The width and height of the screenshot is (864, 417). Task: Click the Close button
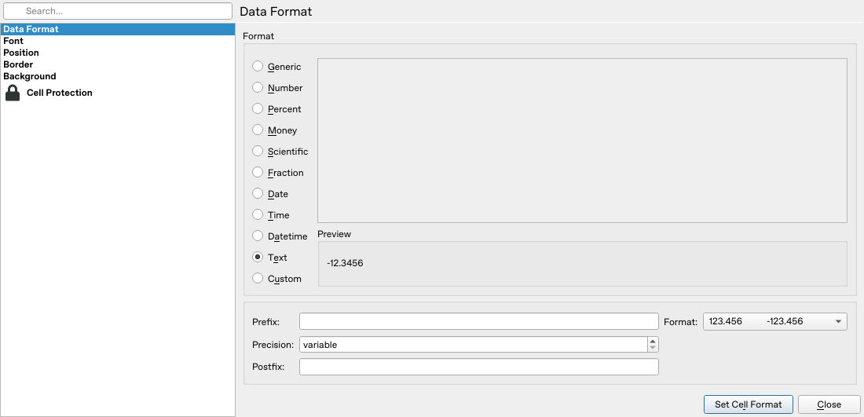pos(829,404)
